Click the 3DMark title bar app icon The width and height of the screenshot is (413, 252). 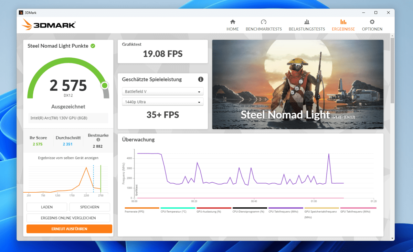(21, 13)
